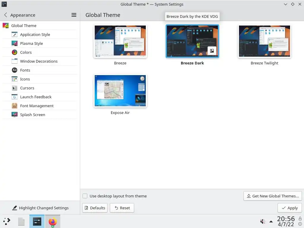The height and width of the screenshot is (228, 304).
Task: Select Cursors in the sidebar
Action: (x=40, y=88)
